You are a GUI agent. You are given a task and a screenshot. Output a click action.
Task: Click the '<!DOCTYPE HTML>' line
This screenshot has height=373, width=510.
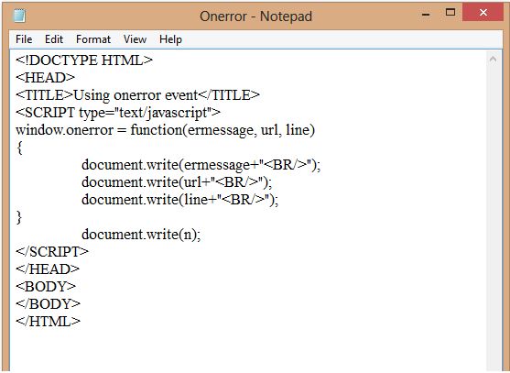pos(84,60)
